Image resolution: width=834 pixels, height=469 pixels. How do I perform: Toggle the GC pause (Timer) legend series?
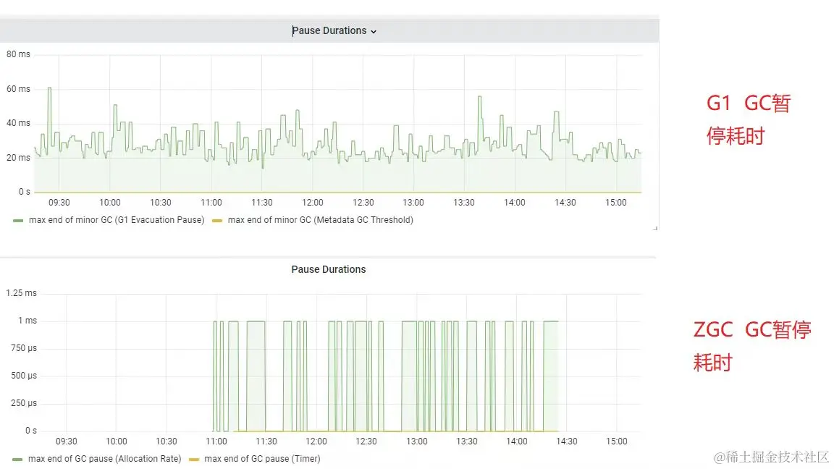pos(262,459)
